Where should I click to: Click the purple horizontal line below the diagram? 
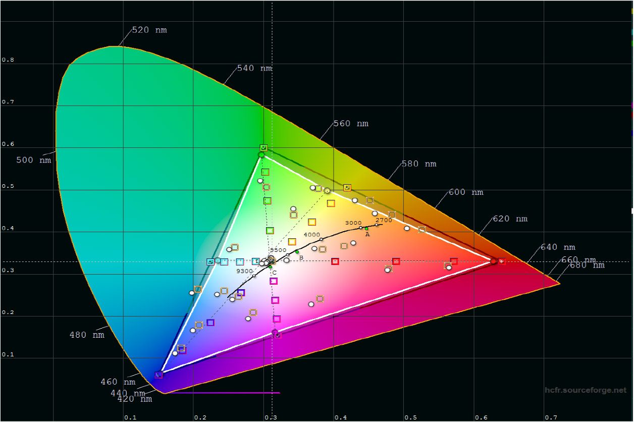[x=222, y=393]
